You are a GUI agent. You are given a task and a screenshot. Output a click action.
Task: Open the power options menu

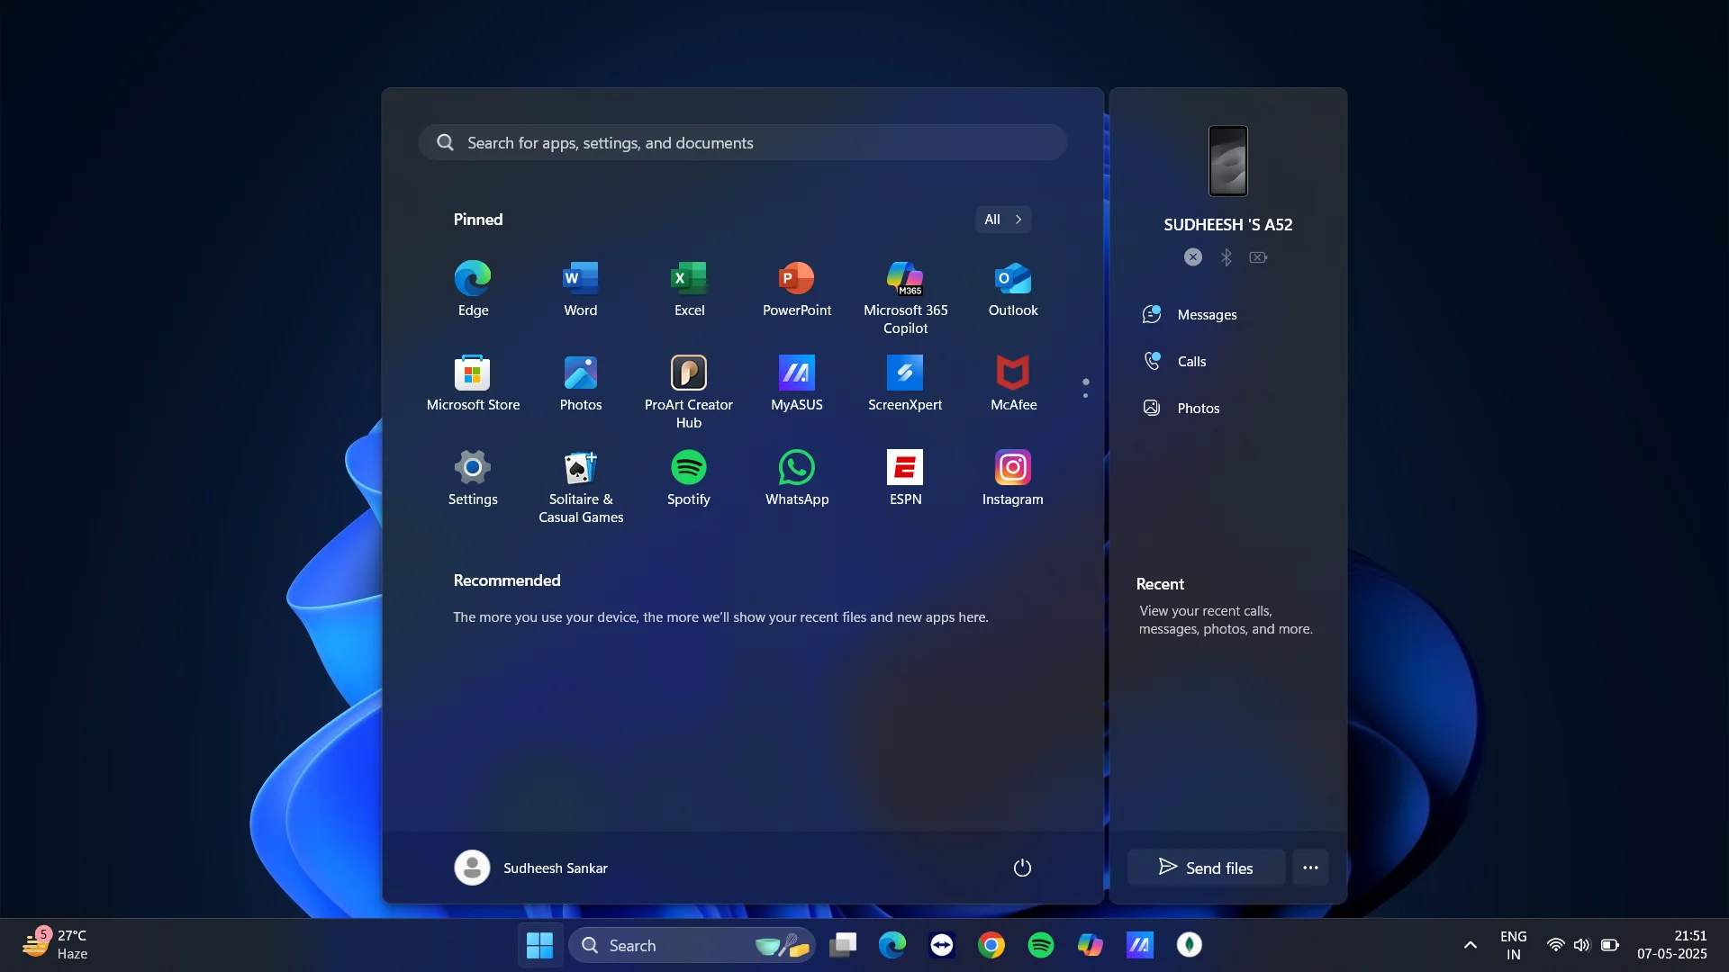[x=1022, y=868]
